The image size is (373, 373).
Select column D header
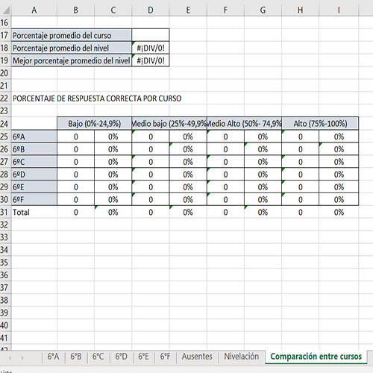[151, 10]
